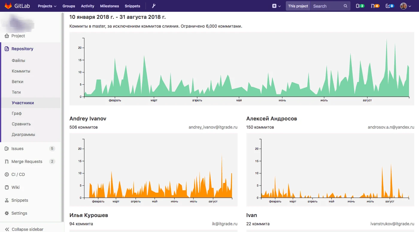The image size is (419, 232).
Task: Click the new item plus icon
Action: pyautogui.click(x=274, y=6)
